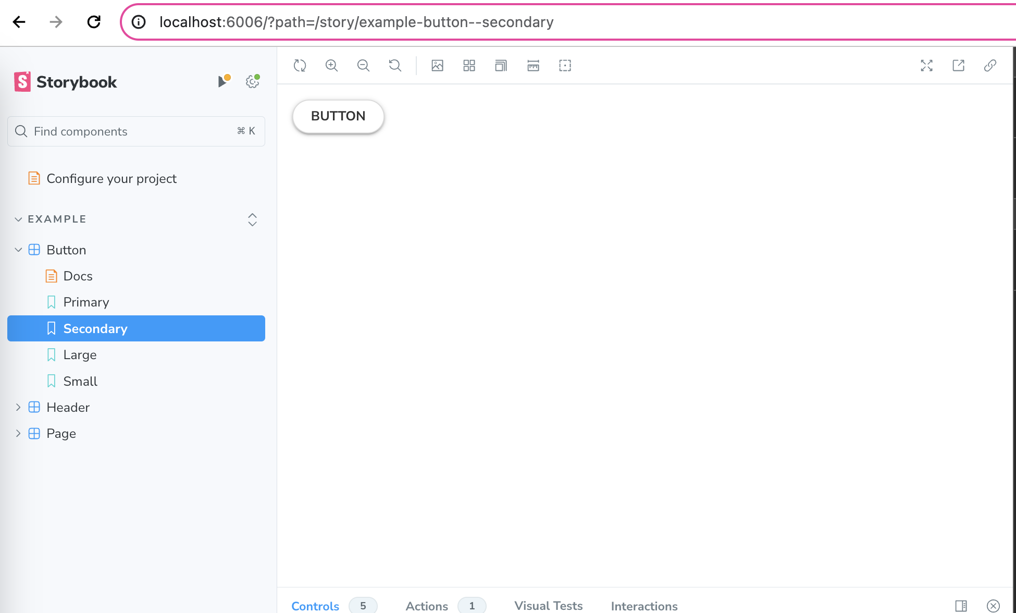Expand the Page component tree
The image size is (1016, 613).
pos(18,434)
